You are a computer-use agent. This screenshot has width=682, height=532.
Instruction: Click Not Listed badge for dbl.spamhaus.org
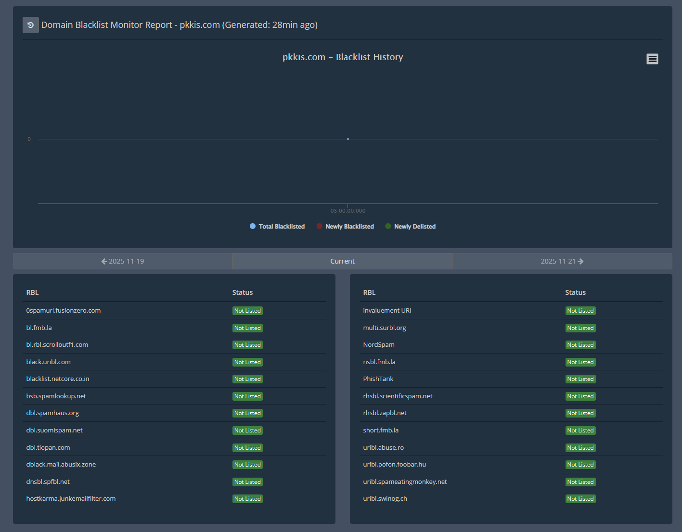click(247, 413)
